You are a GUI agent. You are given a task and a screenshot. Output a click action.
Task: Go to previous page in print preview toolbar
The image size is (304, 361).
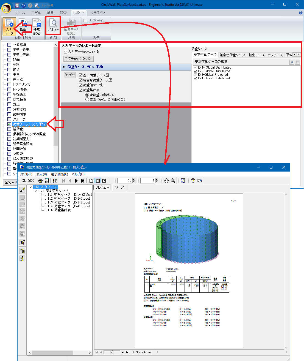pos(70,181)
